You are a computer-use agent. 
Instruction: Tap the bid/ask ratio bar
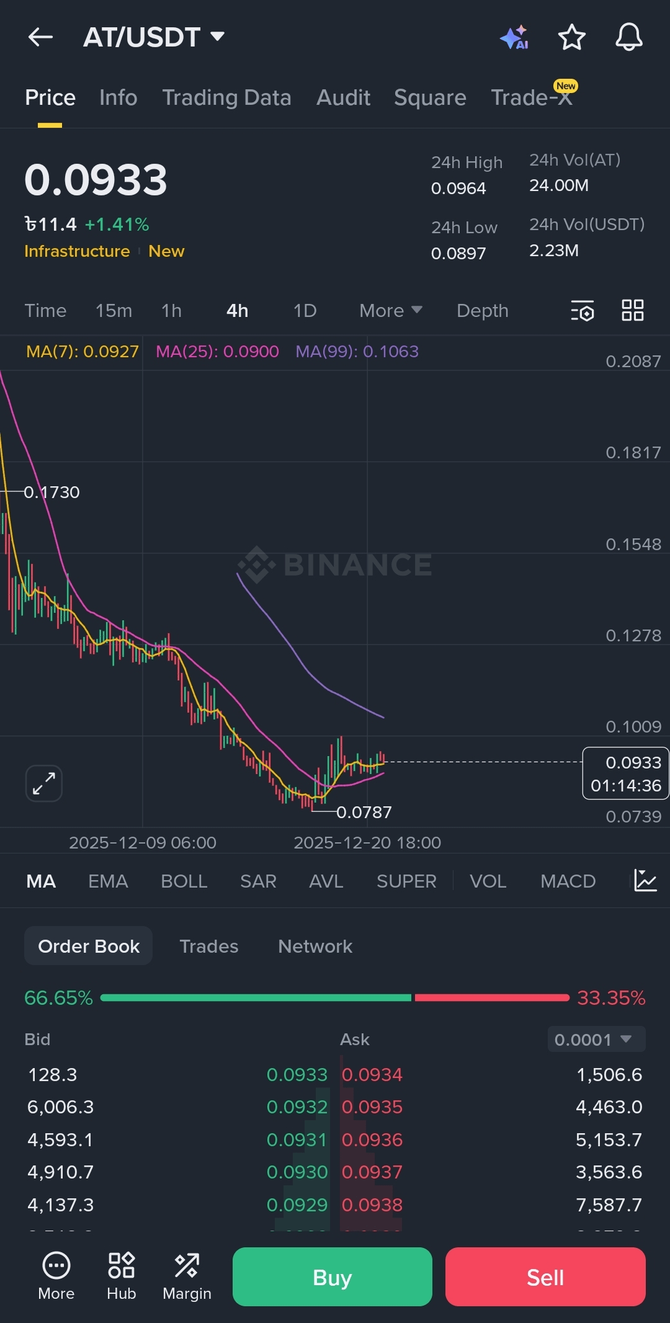335,997
